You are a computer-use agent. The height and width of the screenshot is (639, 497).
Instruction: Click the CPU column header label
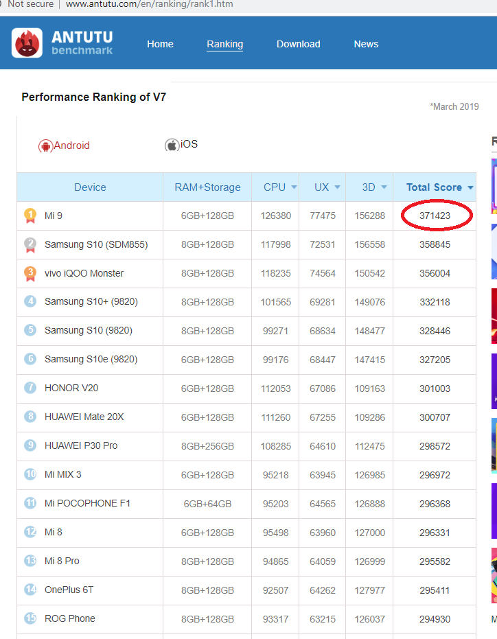(x=275, y=187)
